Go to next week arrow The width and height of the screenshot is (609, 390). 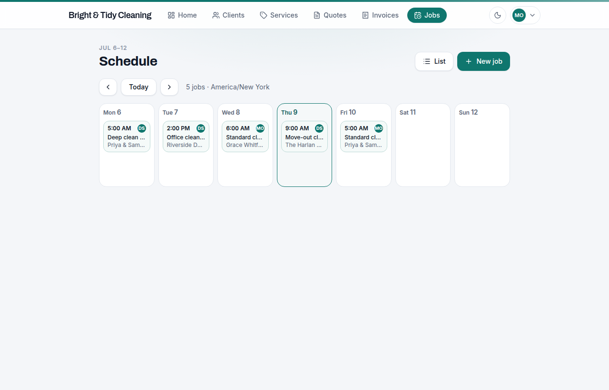click(x=169, y=87)
